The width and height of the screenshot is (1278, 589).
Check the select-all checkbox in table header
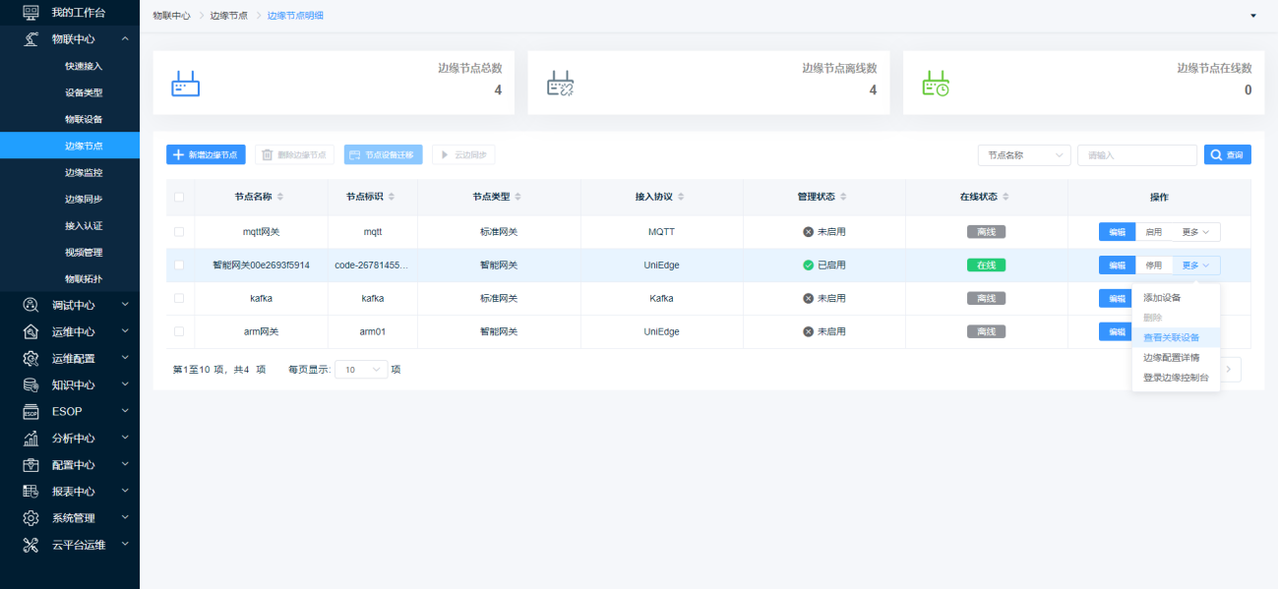click(179, 197)
